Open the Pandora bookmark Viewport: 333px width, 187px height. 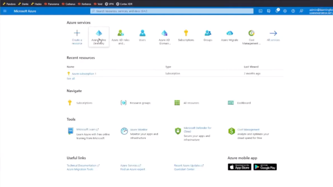[9, 4]
